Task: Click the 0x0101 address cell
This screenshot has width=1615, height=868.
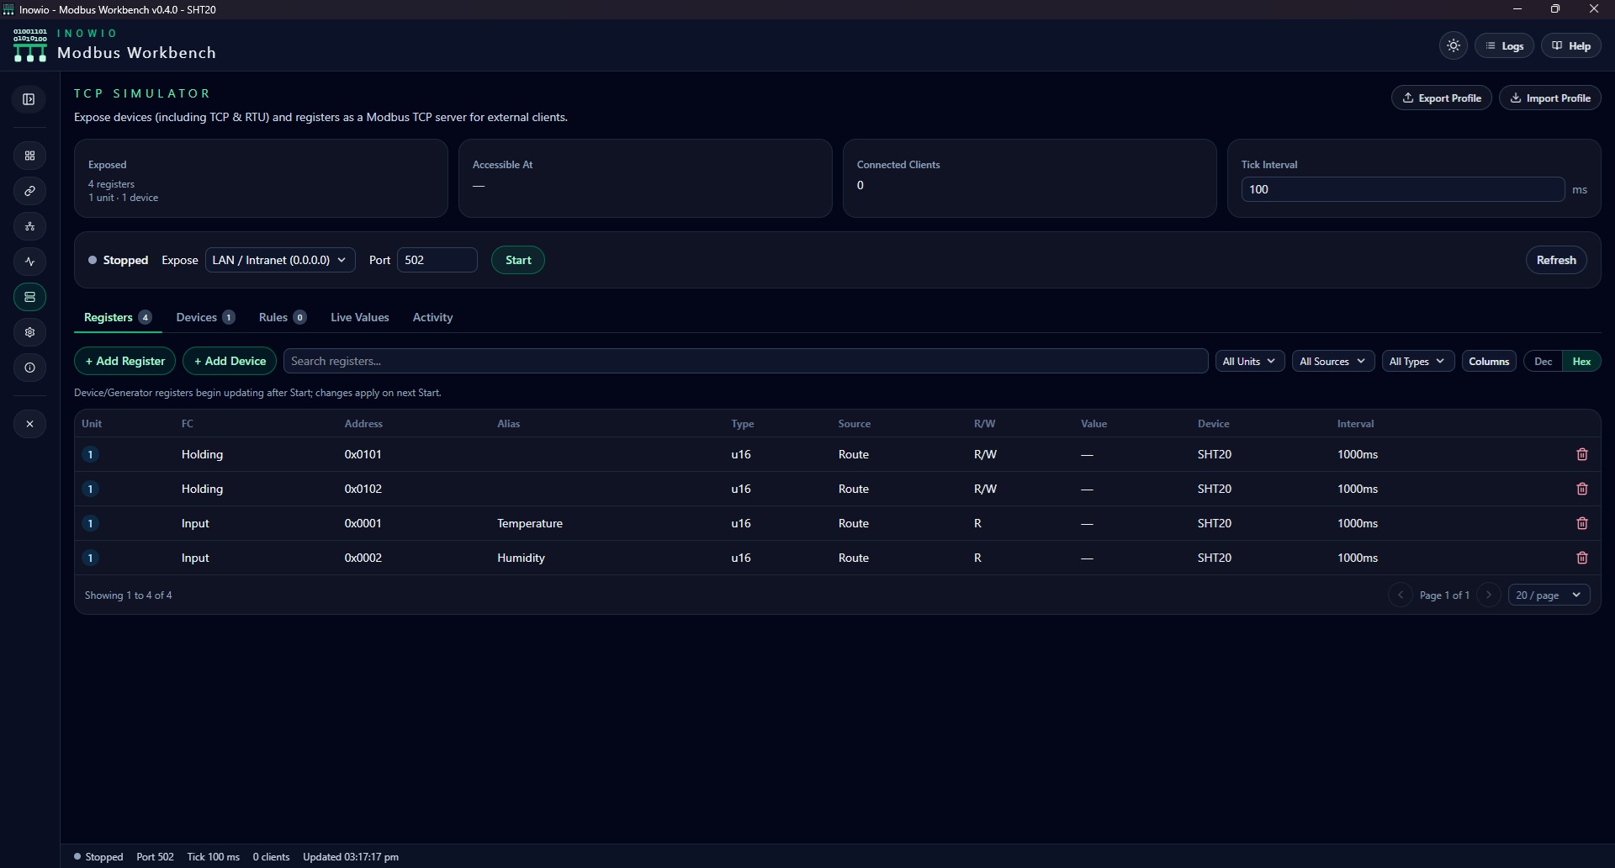Action: tap(363, 454)
